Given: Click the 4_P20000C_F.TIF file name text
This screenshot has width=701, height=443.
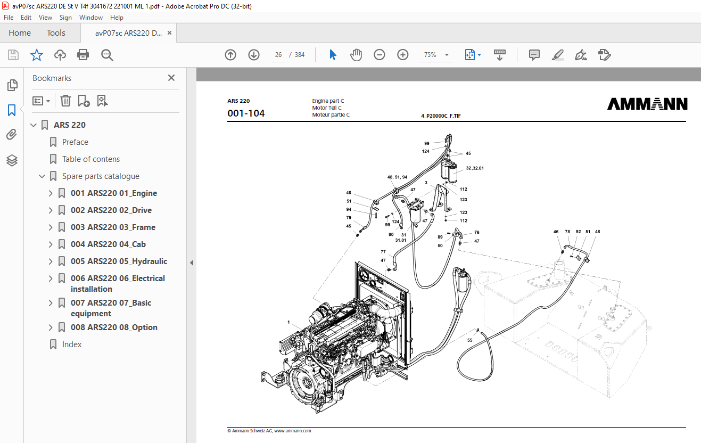Looking at the screenshot, I should pyautogui.click(x=441, y=115).
